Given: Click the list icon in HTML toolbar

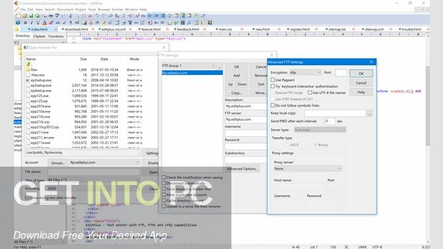Looking at the screenshot, I should pos(142,22).
